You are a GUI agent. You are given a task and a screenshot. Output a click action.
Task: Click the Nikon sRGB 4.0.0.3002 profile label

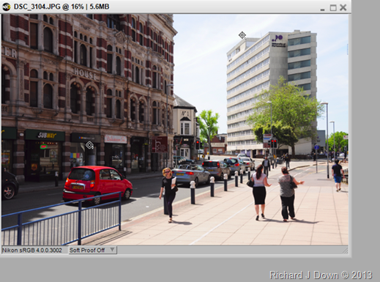(x=32, y=251)
